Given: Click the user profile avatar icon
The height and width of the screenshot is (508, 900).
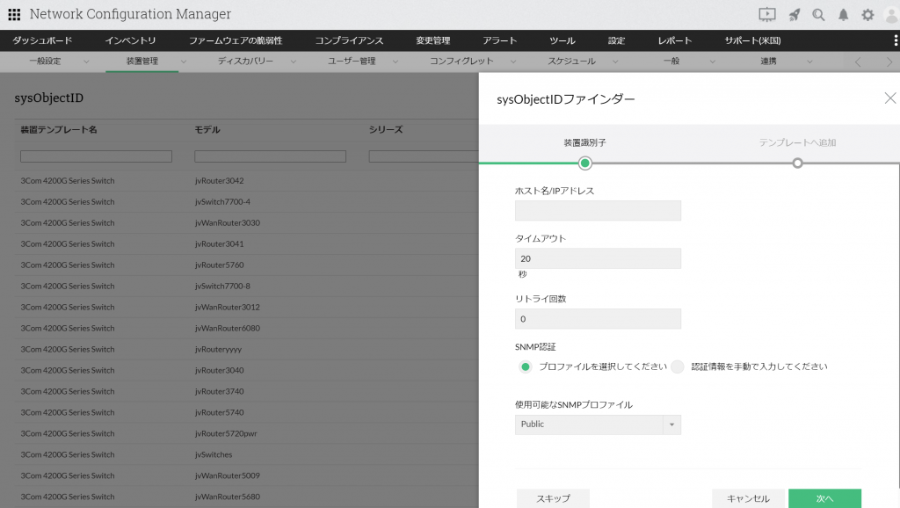Looking at the screenshot, I should (889, 13).
